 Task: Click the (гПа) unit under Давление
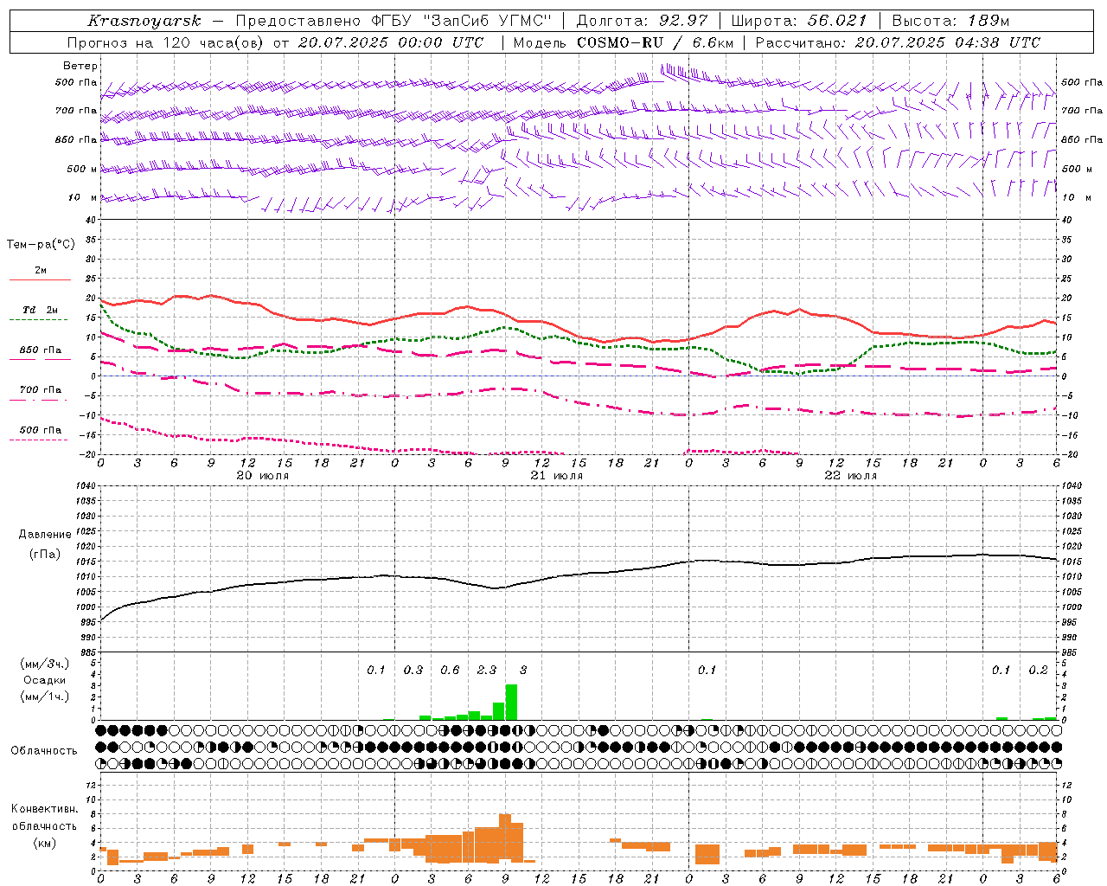45,554
